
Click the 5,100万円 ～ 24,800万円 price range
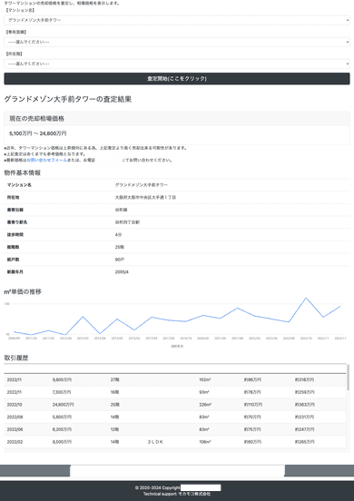click(x=38, y=133)
